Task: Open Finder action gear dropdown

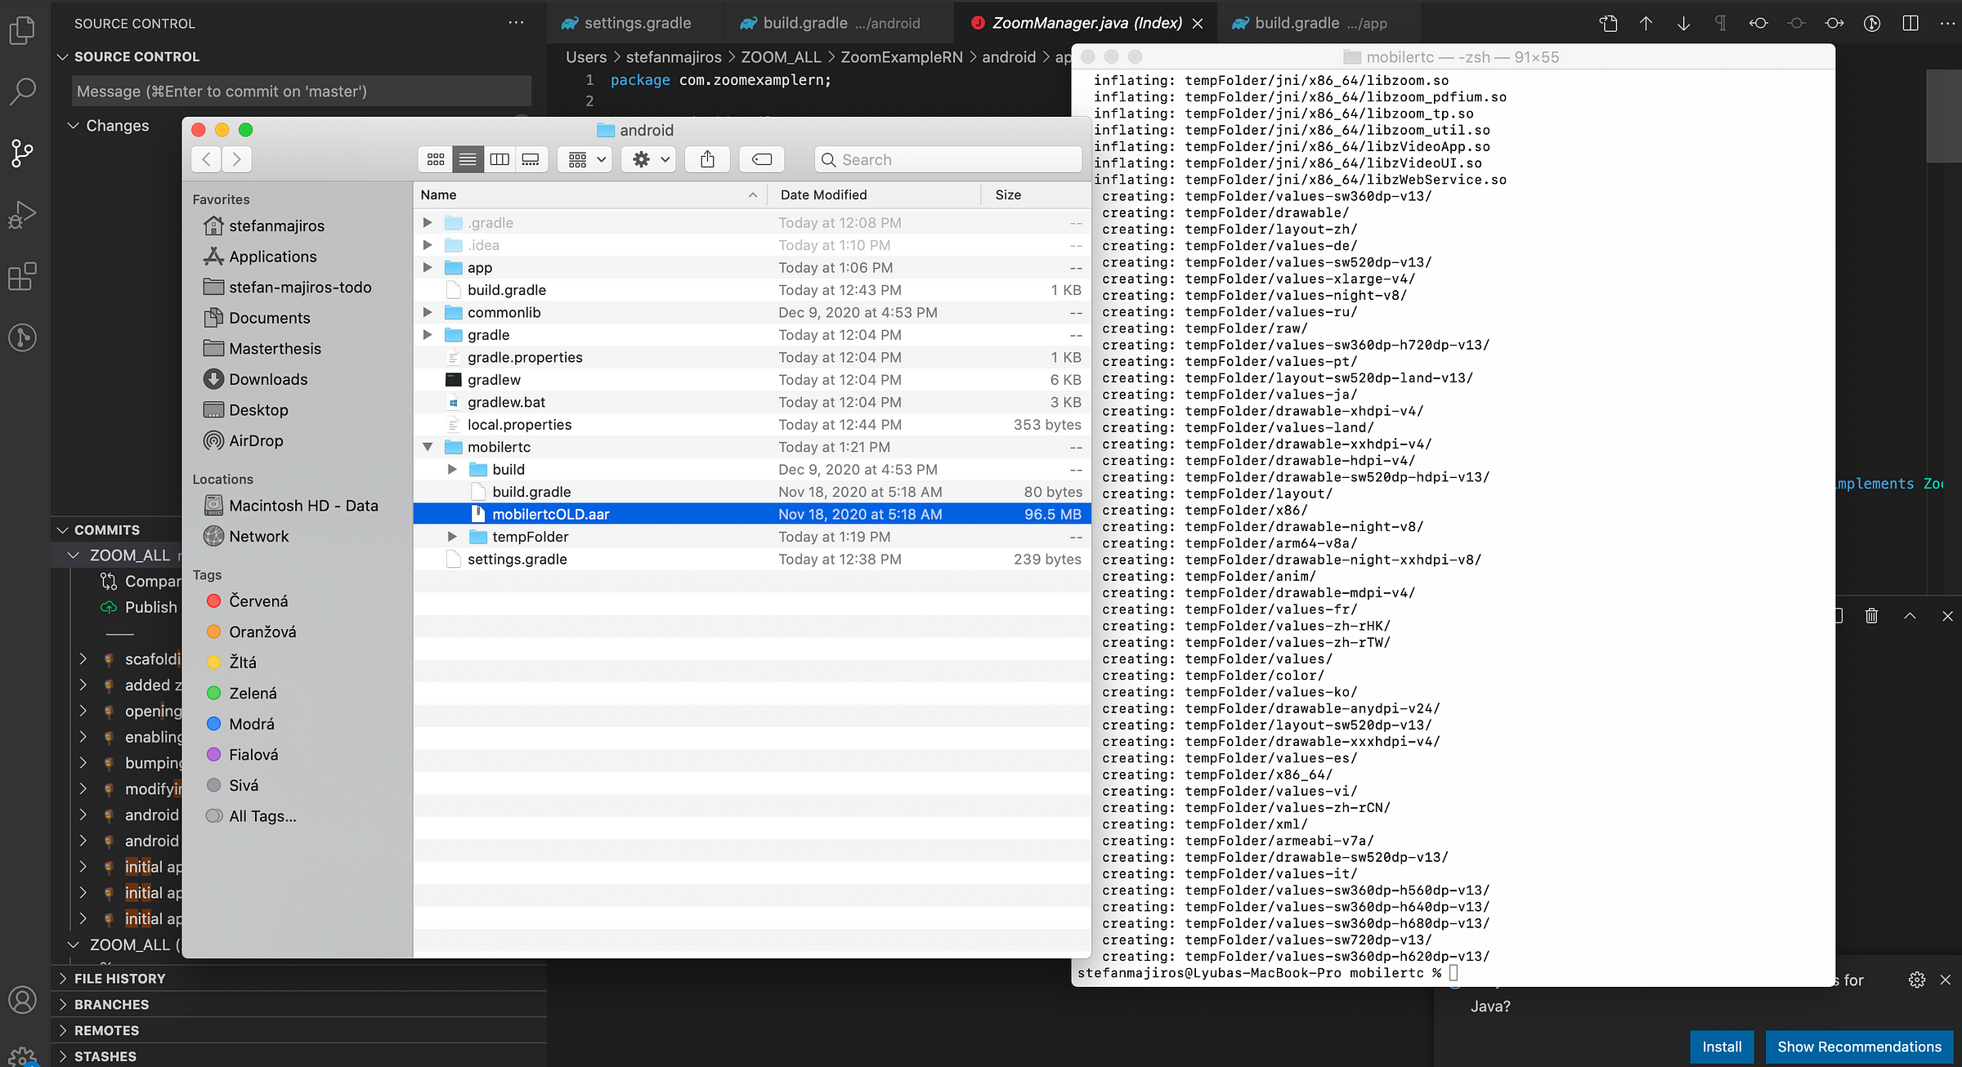Action: (x=651, y=159)
